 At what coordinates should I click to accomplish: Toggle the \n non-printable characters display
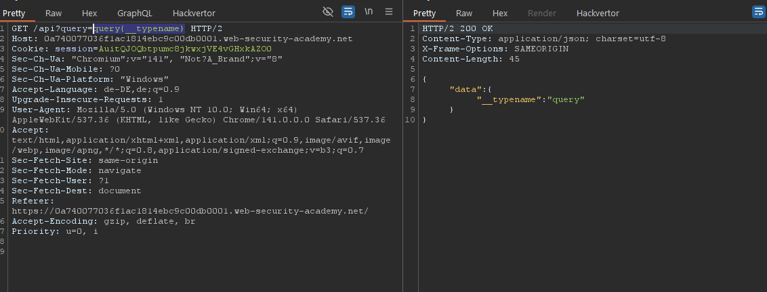369,11
